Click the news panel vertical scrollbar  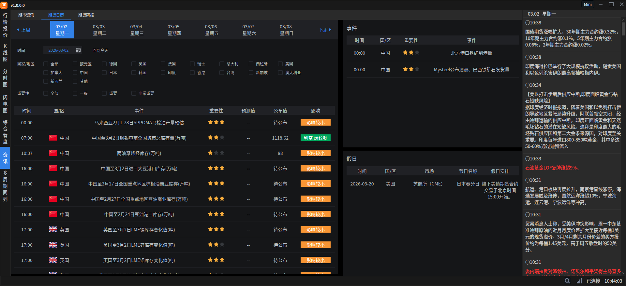click(x=623, y=29)
